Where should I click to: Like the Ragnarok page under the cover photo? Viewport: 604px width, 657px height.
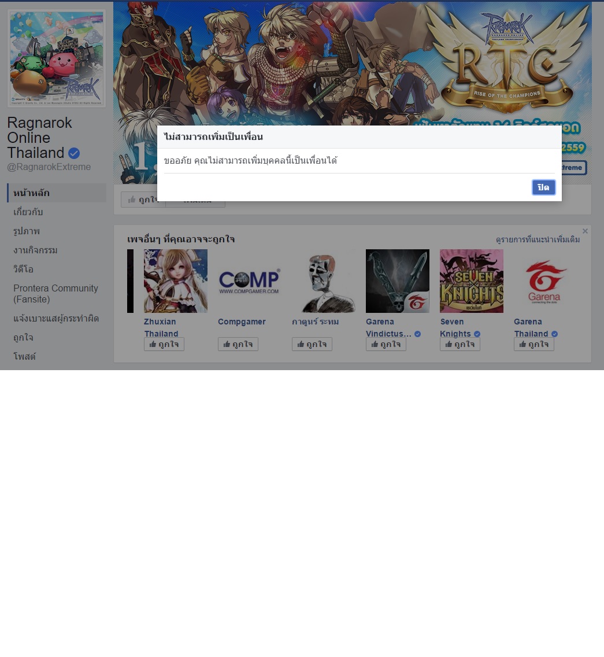[x=143, y=200]
